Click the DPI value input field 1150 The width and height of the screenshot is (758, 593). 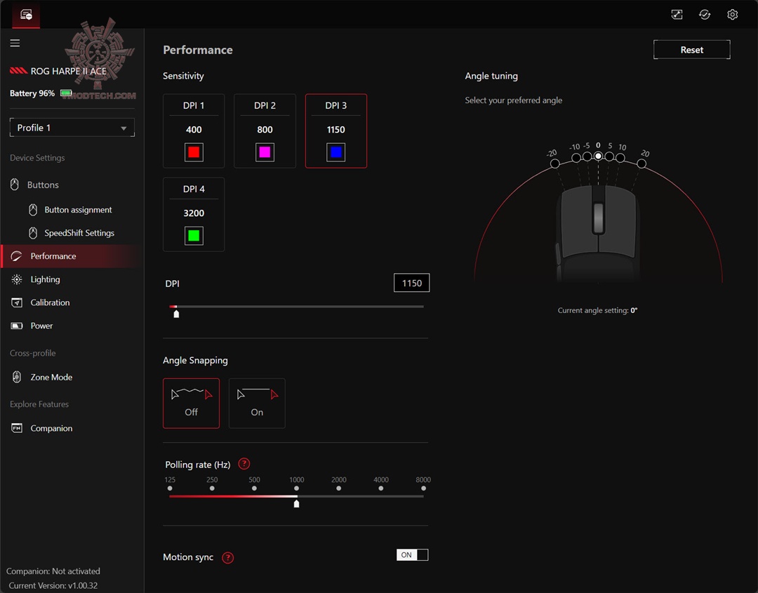412,283
